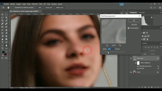The image size is (162, 91).
Task: Select the Rectangular Marquee tool
Action: (6, 15)
